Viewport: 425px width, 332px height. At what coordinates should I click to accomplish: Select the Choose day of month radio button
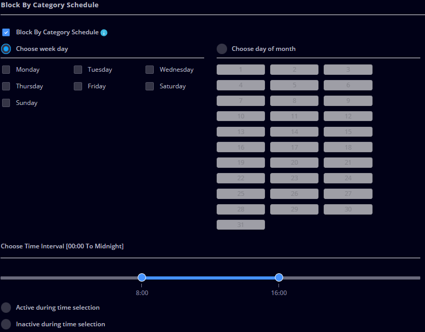pyautogui.click(x=222, y=49)
